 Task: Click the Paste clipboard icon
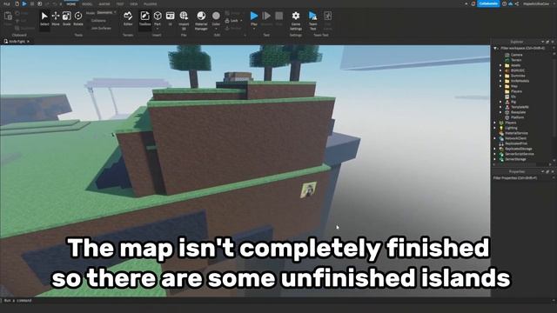[x=8, y=16]
